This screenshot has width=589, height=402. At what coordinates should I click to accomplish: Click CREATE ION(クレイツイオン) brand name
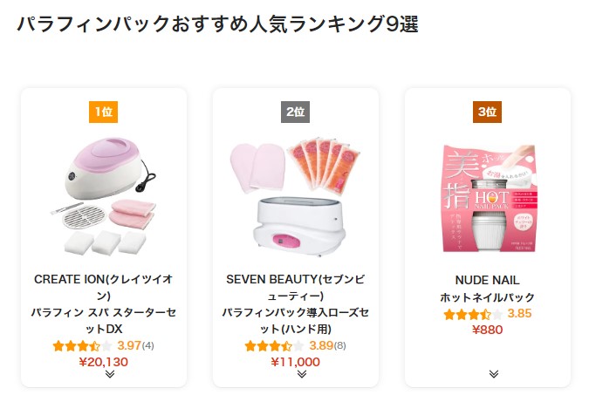pos(103,288)
